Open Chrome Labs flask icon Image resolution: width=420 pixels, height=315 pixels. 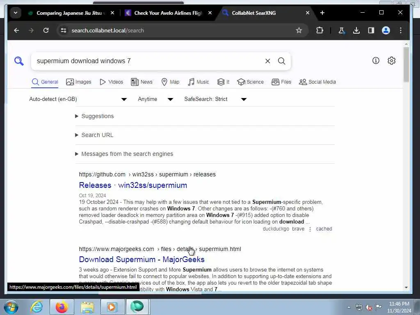342,30
